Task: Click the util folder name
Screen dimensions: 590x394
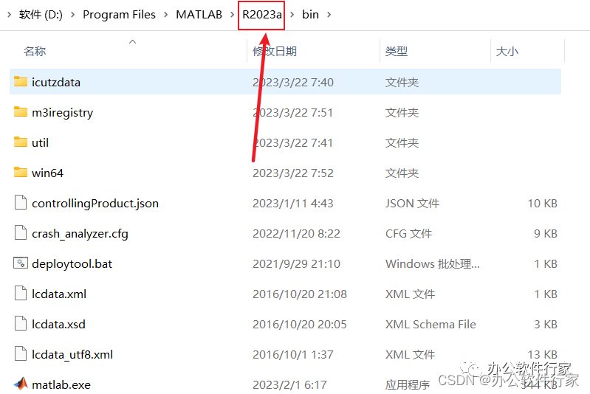Action: [x=41, y=142]
